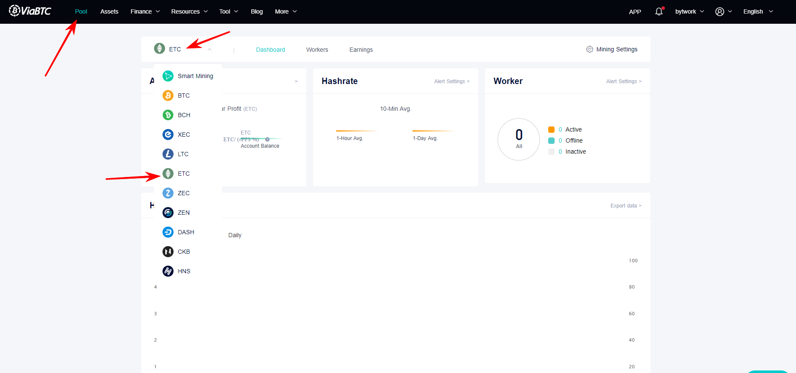The height and width of the screenshot is (373, 796).
Task: Choose the CKB coin icon
Action: tap(168, 252)
